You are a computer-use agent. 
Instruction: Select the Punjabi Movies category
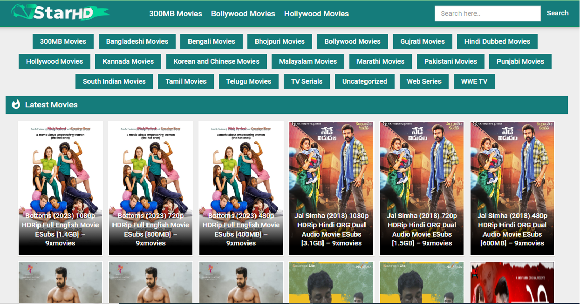[x=520, y=61]
